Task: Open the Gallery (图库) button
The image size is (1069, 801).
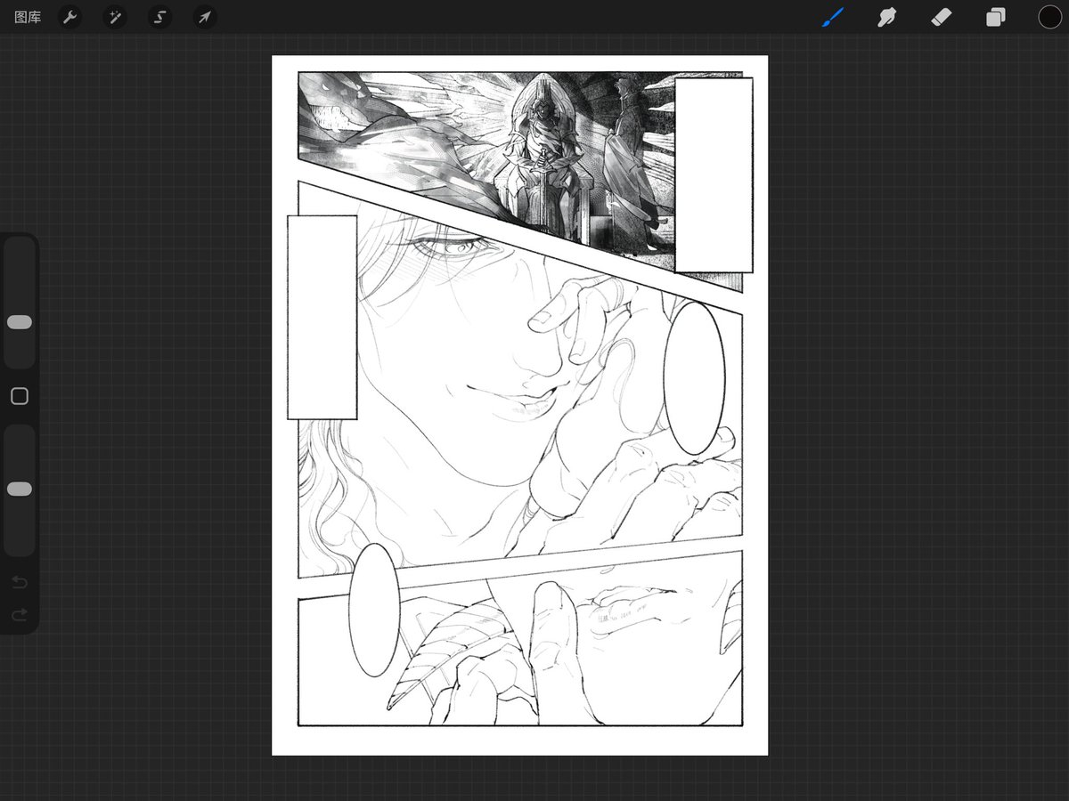Action: pos(28,17)
